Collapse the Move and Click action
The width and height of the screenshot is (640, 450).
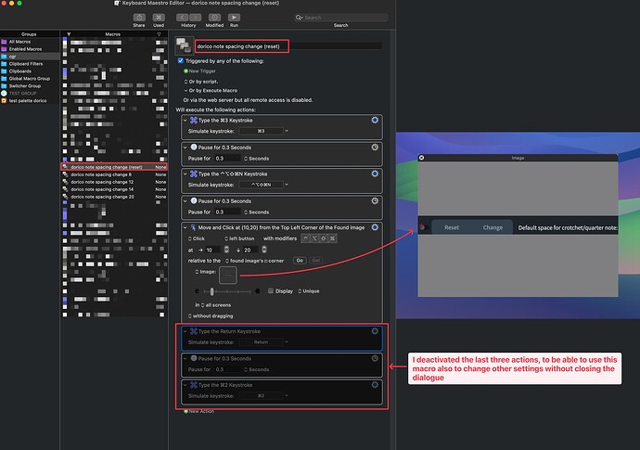185,227
